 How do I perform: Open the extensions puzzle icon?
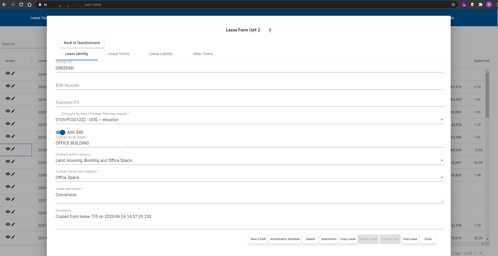tap(481, 4)
